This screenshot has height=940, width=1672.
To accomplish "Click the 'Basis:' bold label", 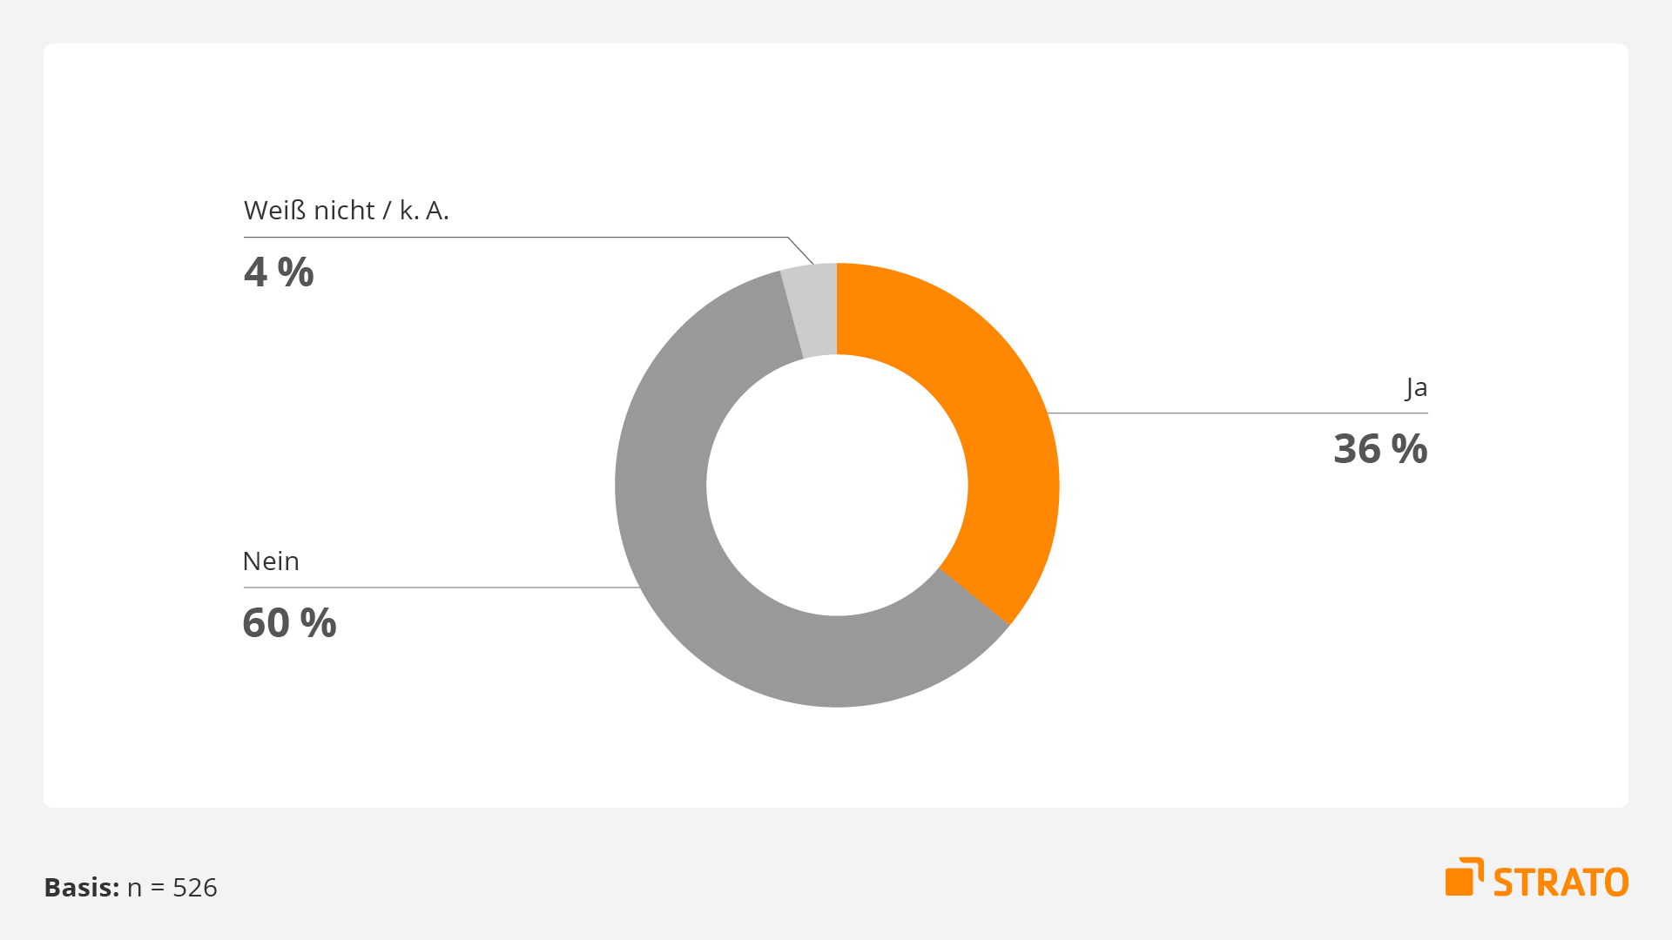I will (x=82, y=888).
